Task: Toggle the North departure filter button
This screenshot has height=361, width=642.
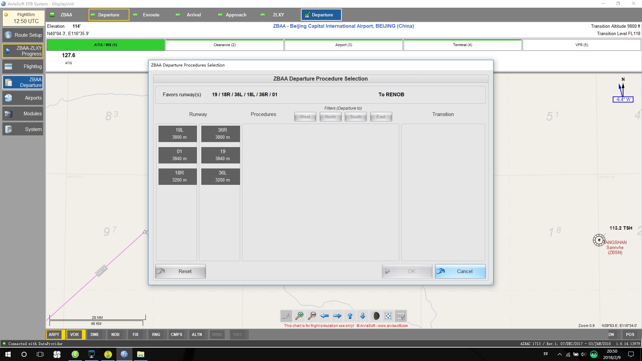Action: coord(330,117)
